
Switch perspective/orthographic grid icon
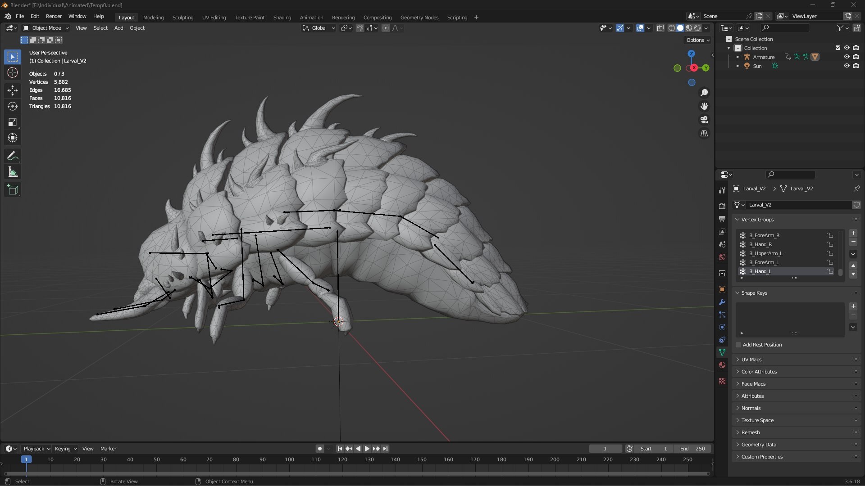point(704,134)
